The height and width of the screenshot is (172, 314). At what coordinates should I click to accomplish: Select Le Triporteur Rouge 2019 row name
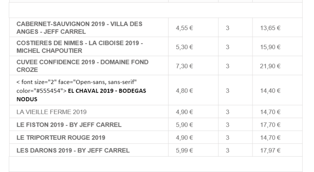61,138
